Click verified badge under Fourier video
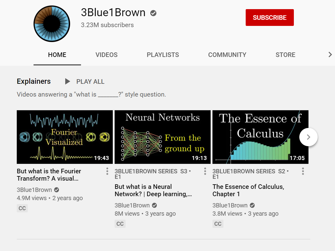 pos(57,190)
